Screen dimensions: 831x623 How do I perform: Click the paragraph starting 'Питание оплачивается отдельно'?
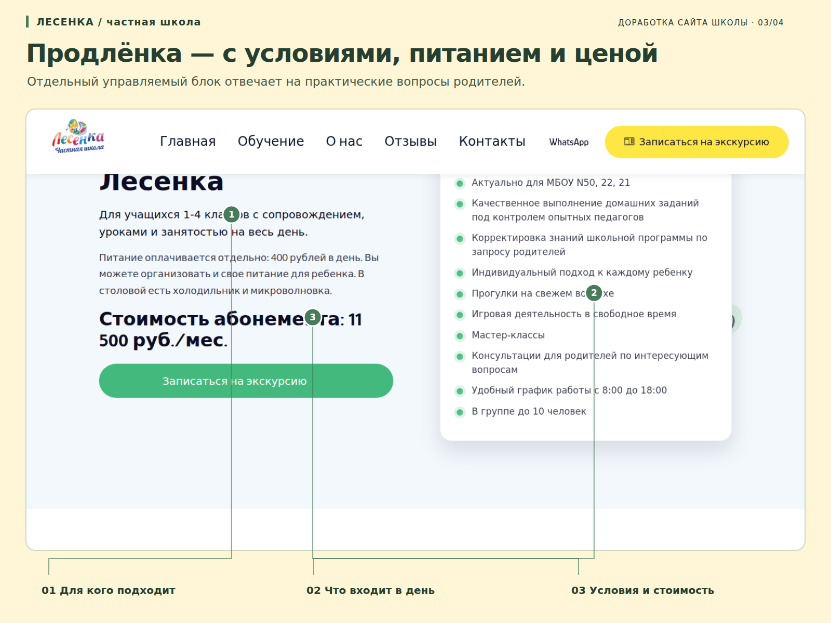pos(239,274)
